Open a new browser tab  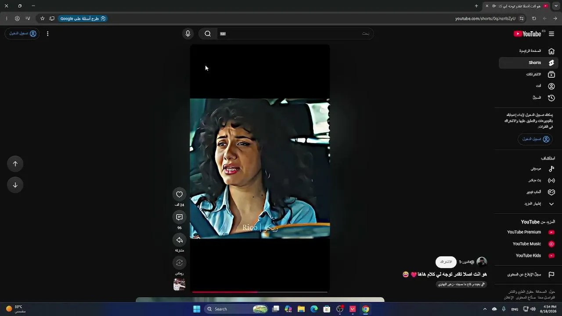tap(476, 6)
